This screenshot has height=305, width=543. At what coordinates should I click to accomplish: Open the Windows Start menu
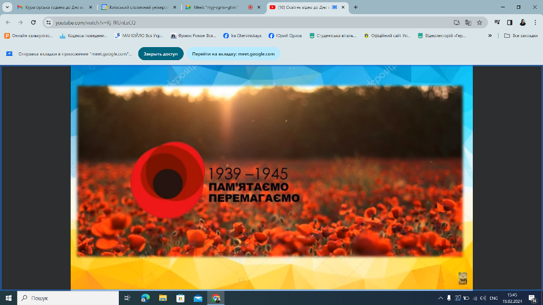(9, 298)
